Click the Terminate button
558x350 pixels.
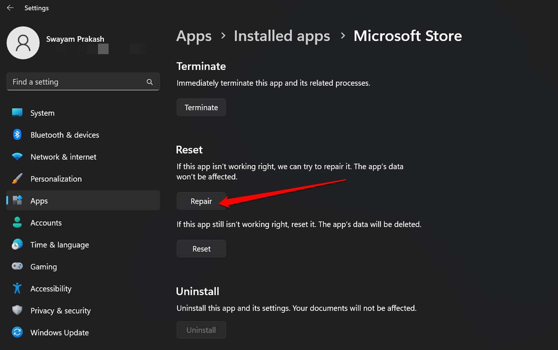pyautogui.click(x=201, y=107)
